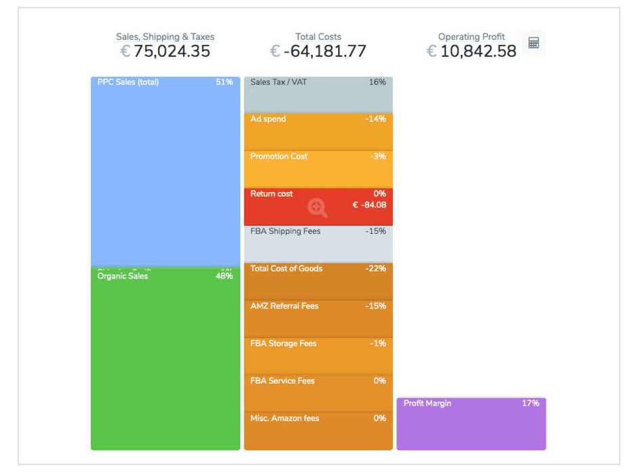The height and width of the screenshot is (472, 638).
Task: Click the Misc. Amazon fees segment
Action: click(x=318, y=431)
